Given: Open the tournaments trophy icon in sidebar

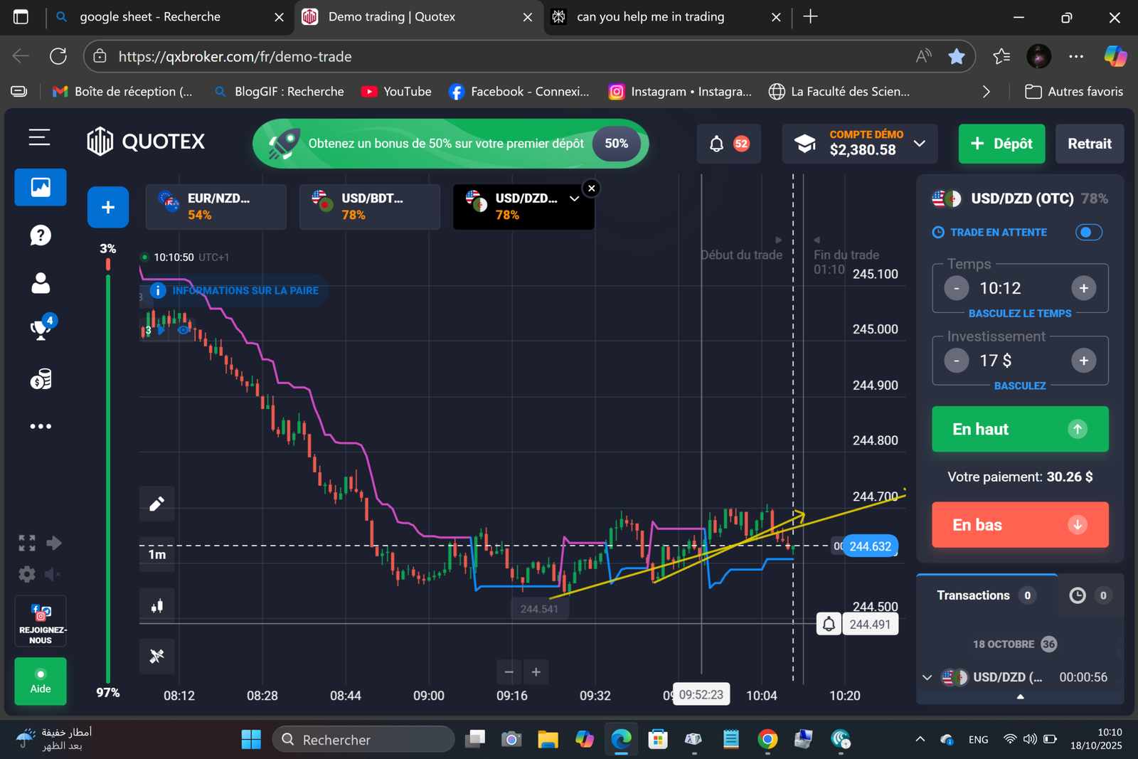Looking at the screenshot, I should click(x=41, y=329).
